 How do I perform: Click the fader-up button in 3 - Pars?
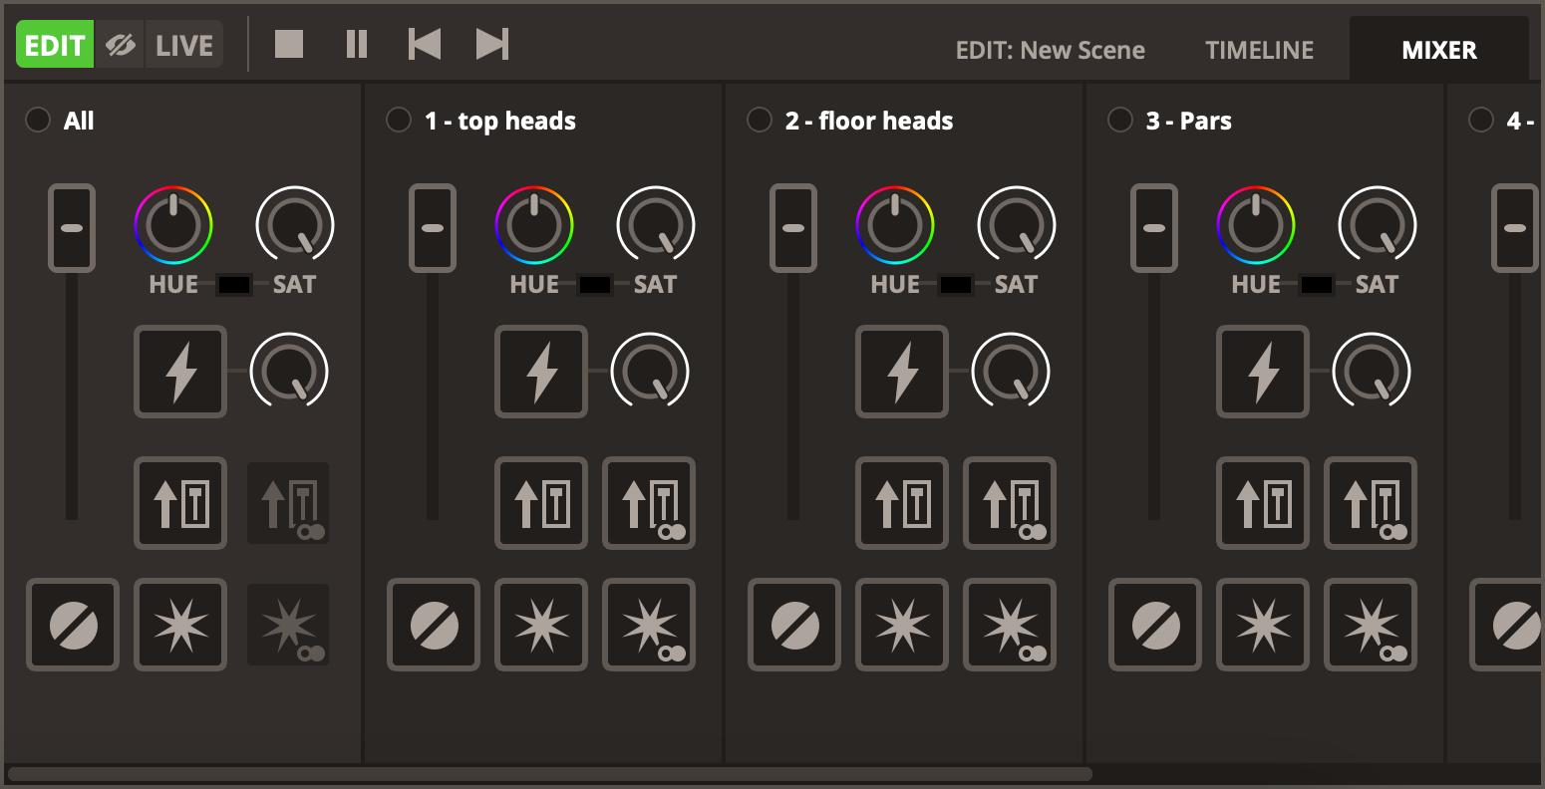click(1263, 503)
